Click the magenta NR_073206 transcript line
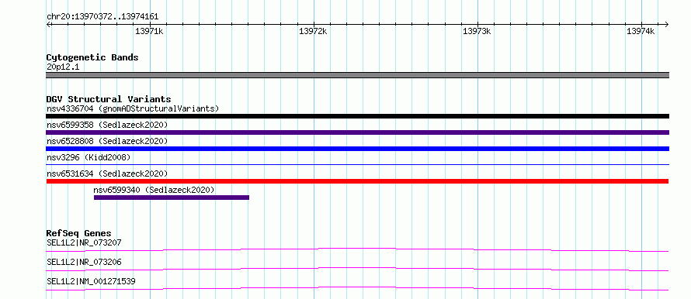This screenshot has height=299, width=691. coord(357,269)
